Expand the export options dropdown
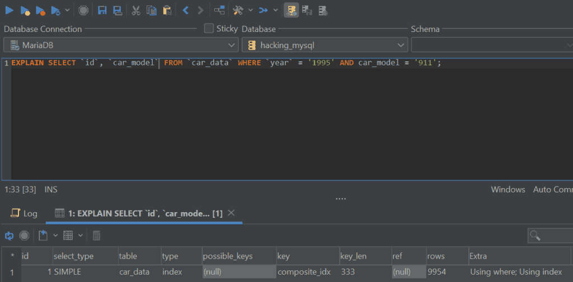 click(55, 236)
